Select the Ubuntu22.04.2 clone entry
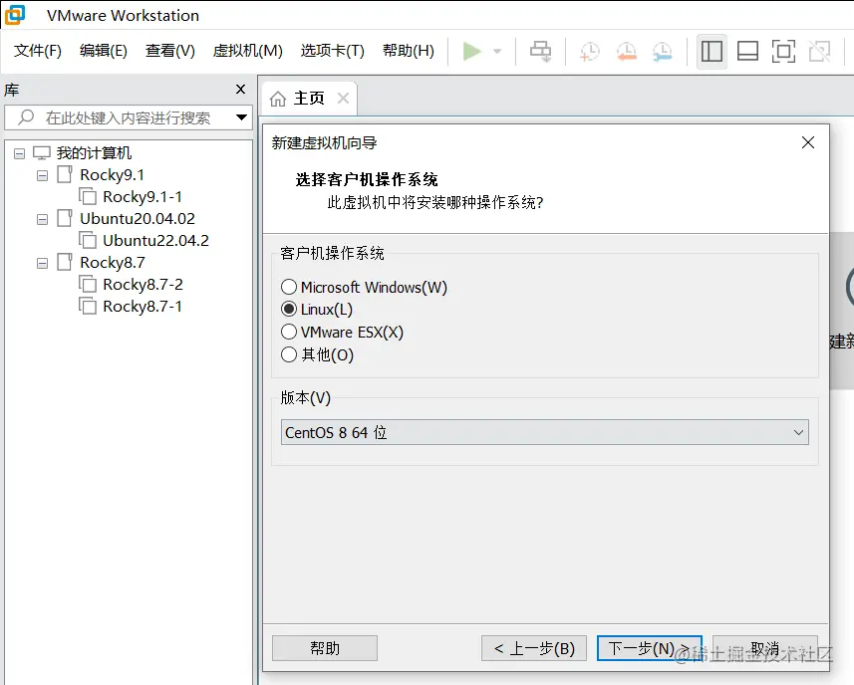Viewport: 854px width, 685px height. [x=155, y=241]
